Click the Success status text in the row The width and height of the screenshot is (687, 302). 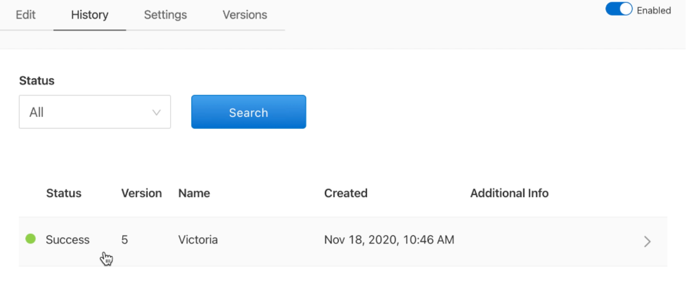(68, 240)
